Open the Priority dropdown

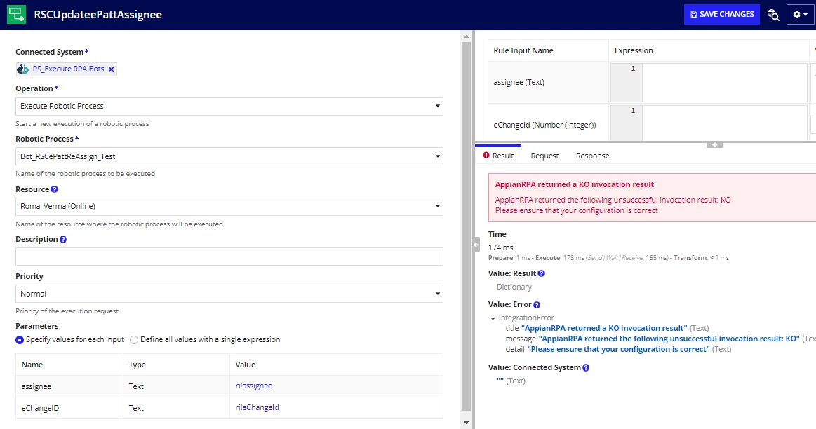tap(229, 294)
